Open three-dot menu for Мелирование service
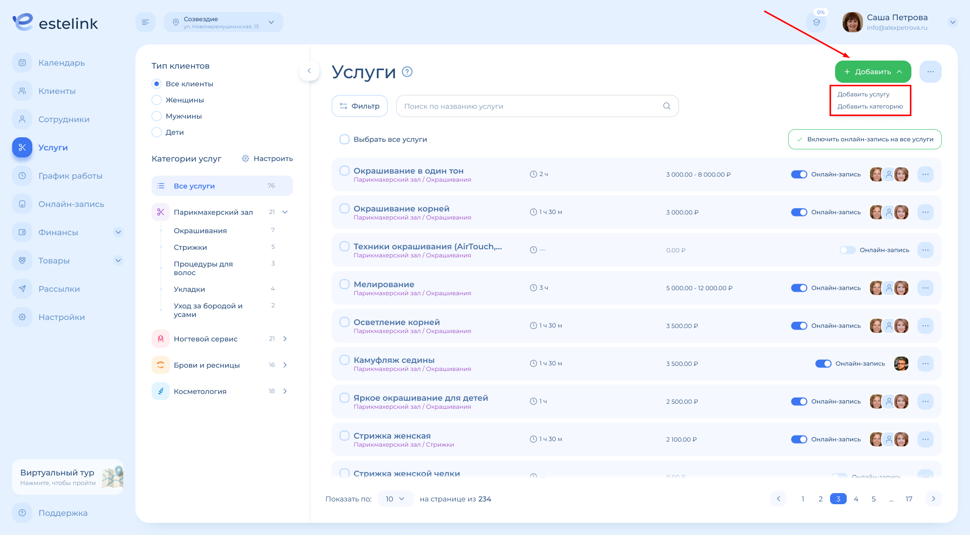The image size is (970, 537). (x=925, y=288)
